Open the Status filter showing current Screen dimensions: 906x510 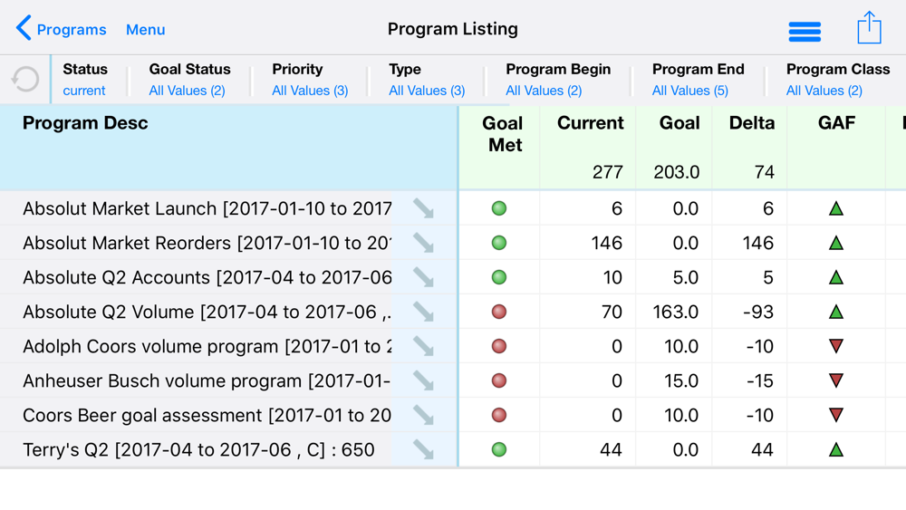click(84, 80)
